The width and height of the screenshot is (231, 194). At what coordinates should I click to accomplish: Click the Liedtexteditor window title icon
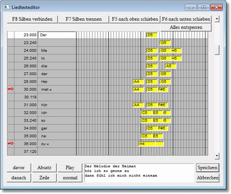(x=7, y=7)
